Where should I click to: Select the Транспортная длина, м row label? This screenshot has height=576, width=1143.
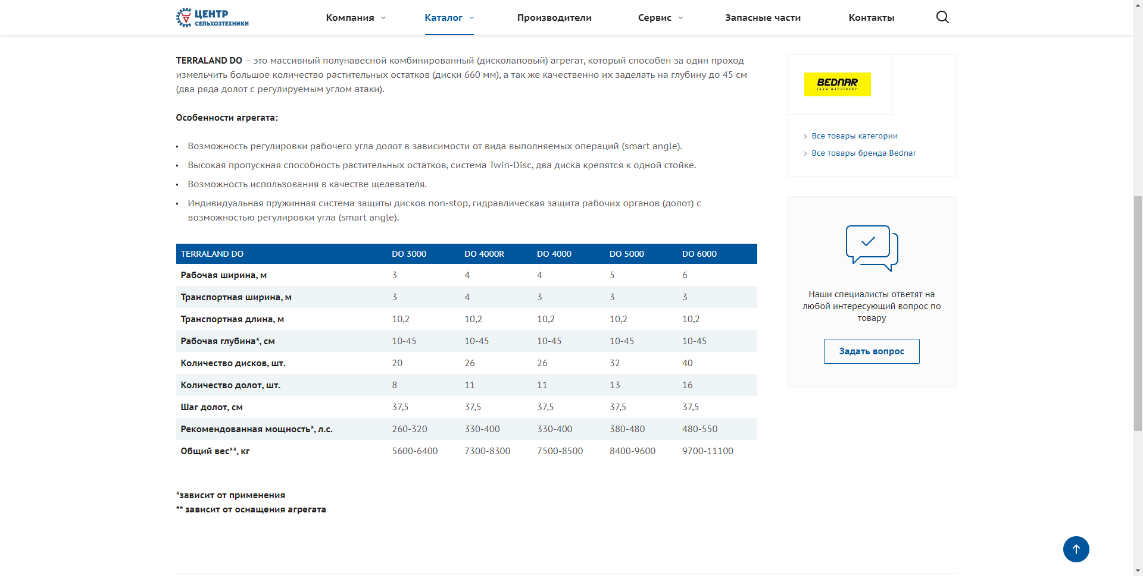click(232, 319)
